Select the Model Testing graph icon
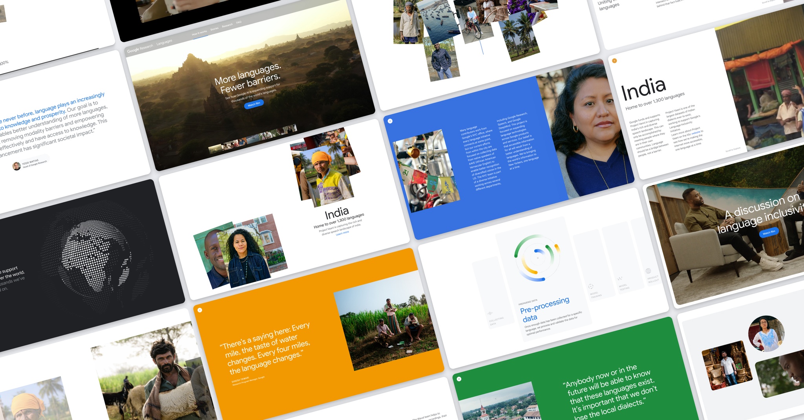Screen dimensions: 804x420 620,279
